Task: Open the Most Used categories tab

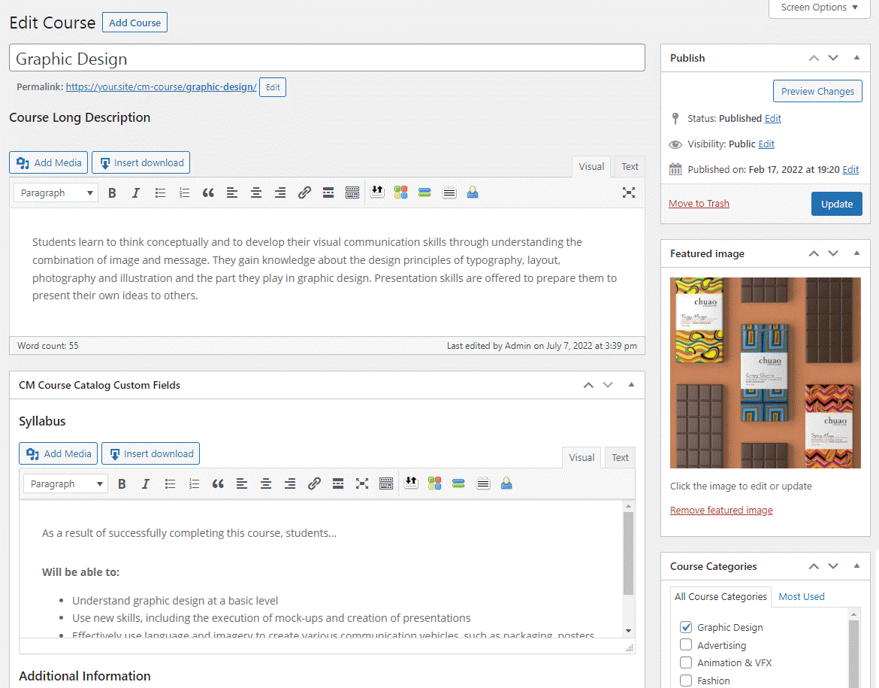Action: [x=802, y=596]
